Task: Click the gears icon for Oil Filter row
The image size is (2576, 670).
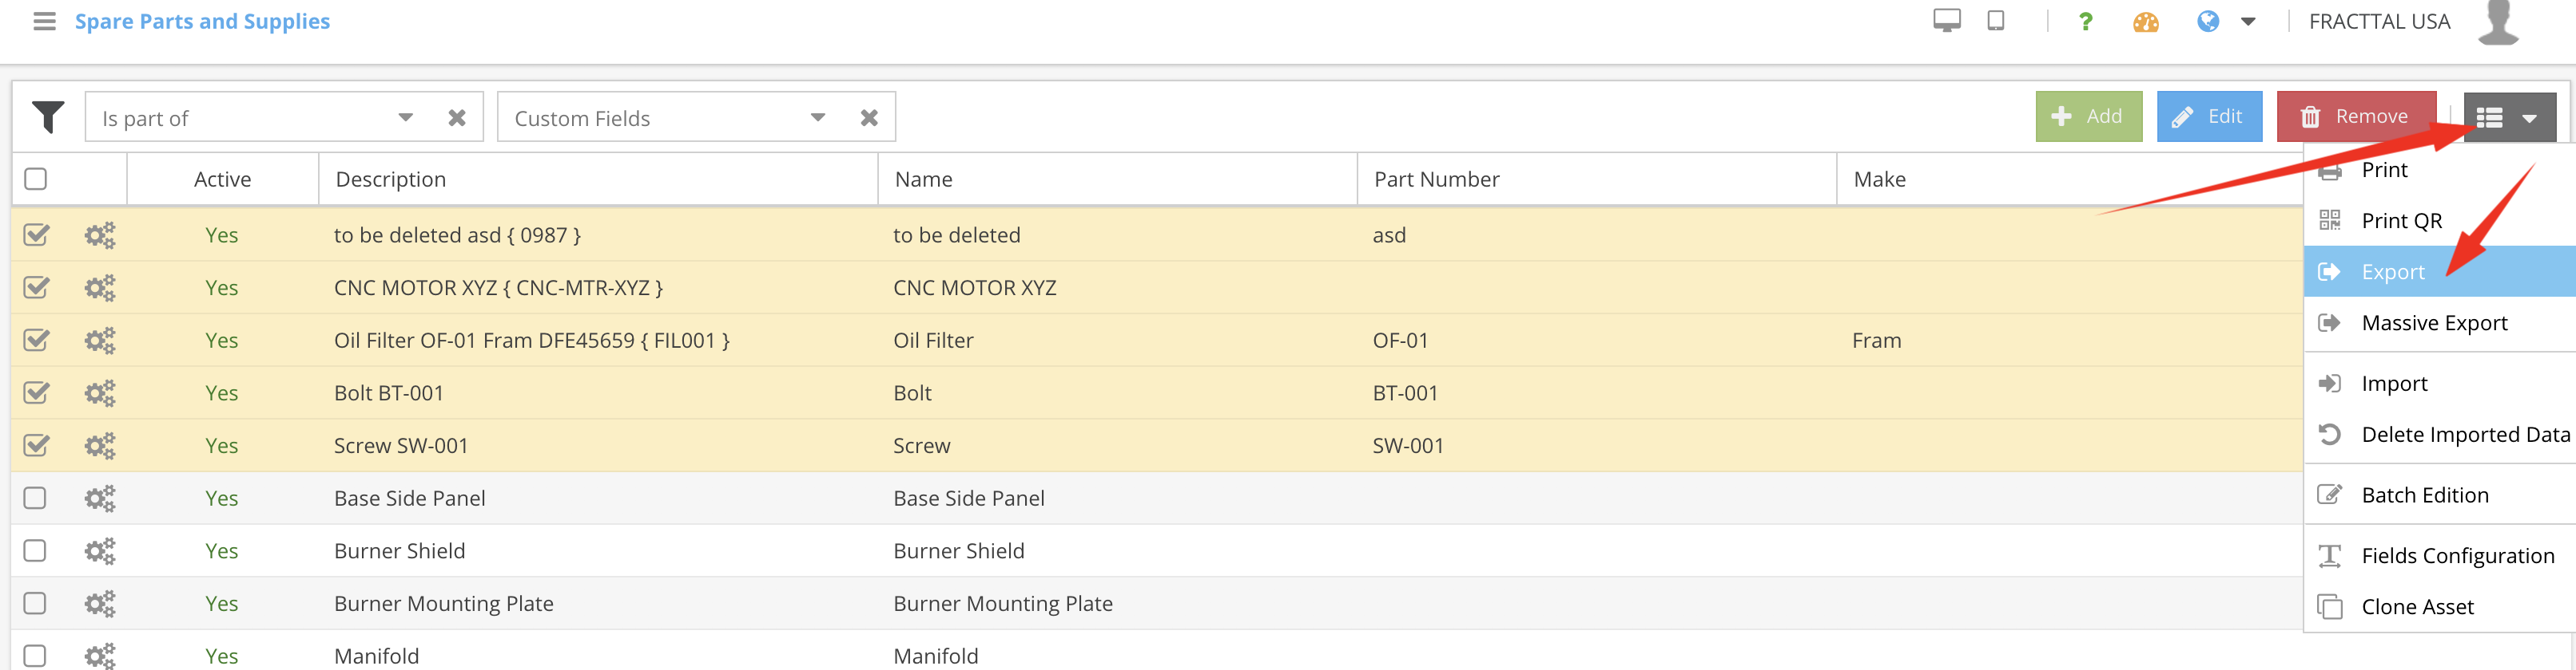Action: 99,341
